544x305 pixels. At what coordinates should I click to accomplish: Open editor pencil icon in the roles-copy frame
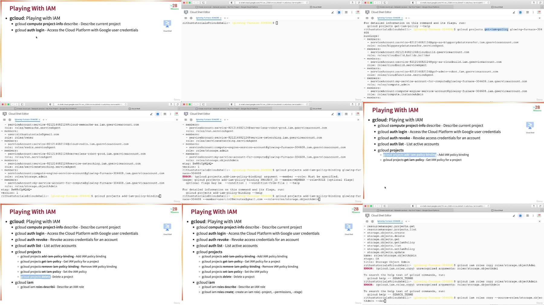click(514, 216)
